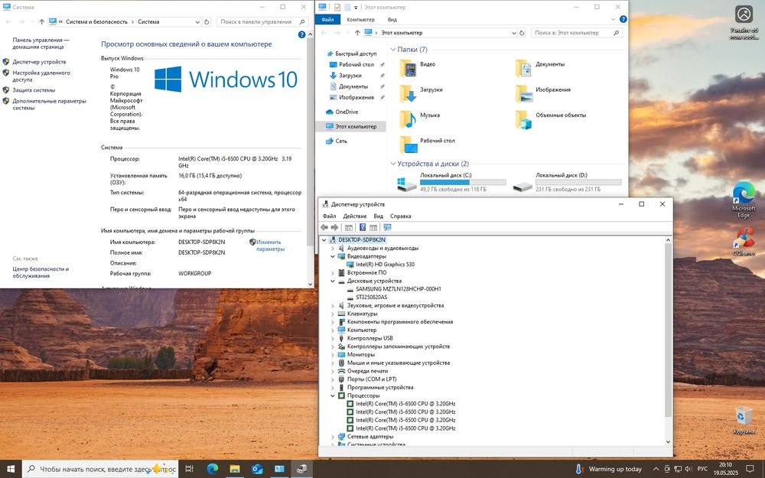The image size is (765, 478).
Task: Open the Изображения folder icon in Папки
Action: tap(523, 93)
